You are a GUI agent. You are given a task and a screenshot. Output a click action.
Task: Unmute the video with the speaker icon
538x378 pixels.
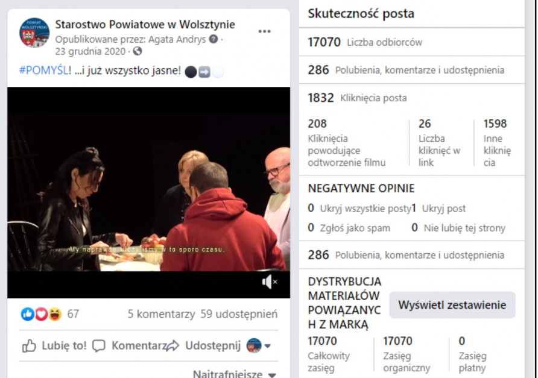(x=270, y=282)
